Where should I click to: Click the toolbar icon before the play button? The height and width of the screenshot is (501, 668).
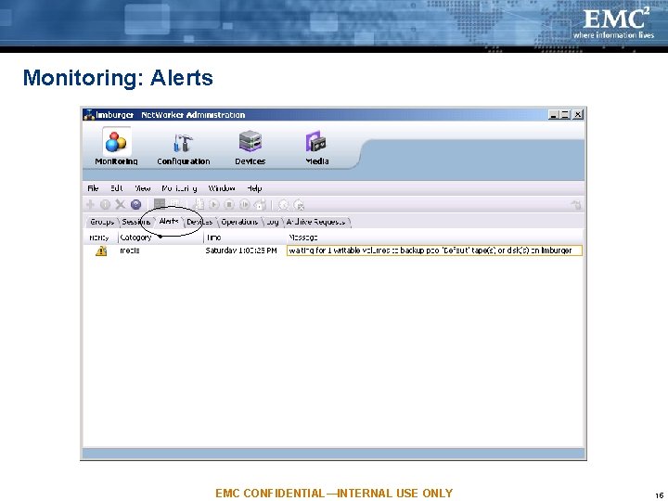pos(199,204)
